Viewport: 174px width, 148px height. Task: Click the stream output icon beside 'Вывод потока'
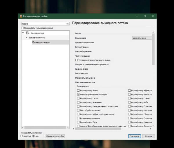coord(28,33)
